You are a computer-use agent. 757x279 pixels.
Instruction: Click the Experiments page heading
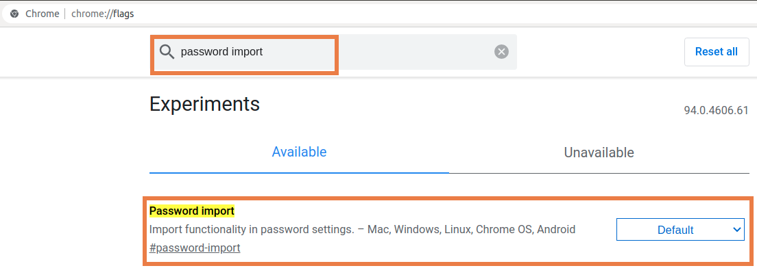coord(205,104)
